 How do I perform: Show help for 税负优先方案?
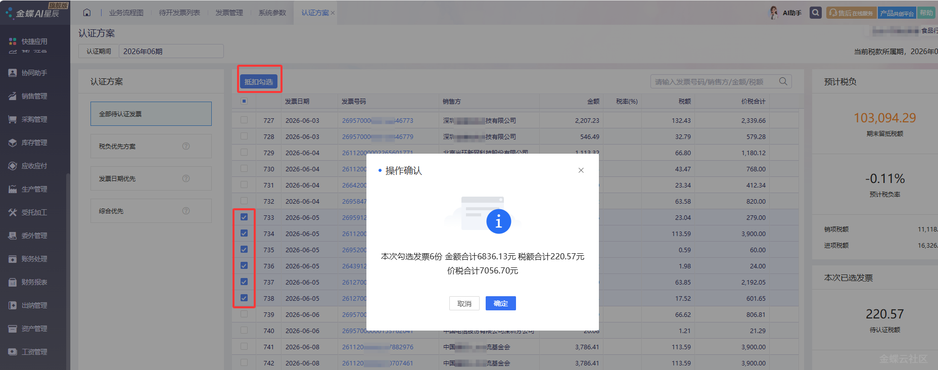186,146
